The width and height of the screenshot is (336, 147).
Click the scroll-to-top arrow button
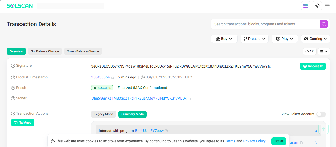click(x=323, y=129)
